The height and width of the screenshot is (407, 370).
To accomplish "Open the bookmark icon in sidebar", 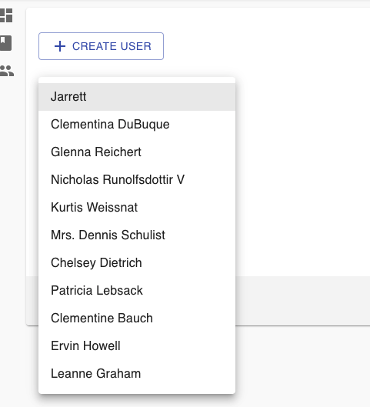I will [x=5, y=43].
